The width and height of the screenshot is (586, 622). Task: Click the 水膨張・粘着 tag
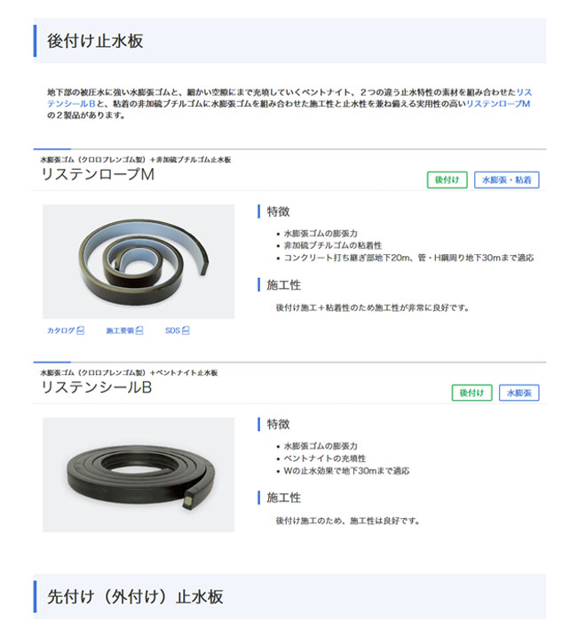[x=507, y=179]
